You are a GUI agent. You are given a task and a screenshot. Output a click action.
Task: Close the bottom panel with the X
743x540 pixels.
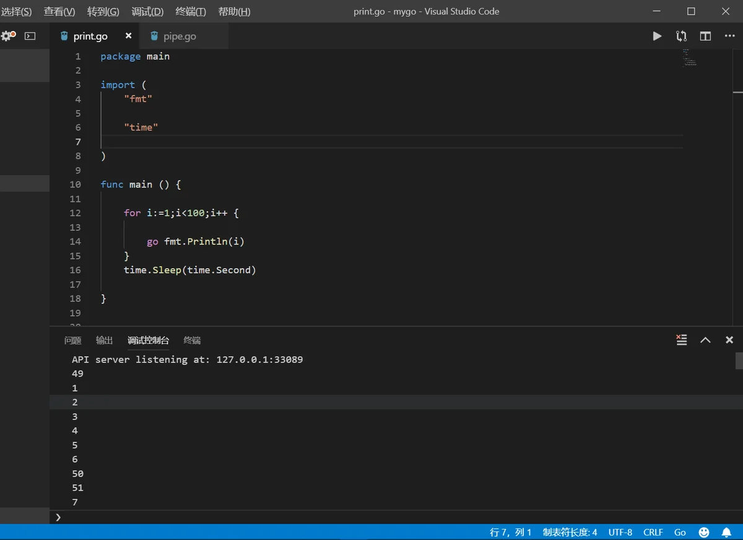click(x=729, y=339)
